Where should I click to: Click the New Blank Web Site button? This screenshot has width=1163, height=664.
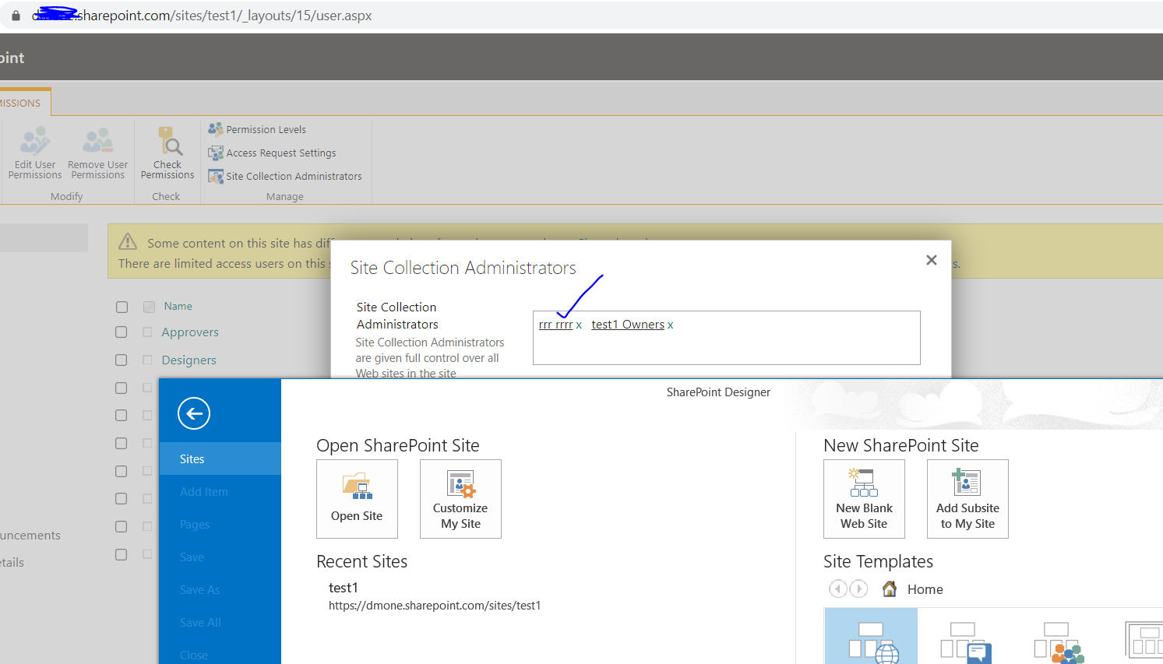[864, 499]
